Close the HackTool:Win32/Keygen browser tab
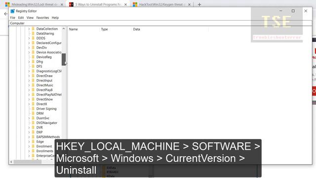Image resolution: width=316 pixels, height=178 pixels. point(189,4)
